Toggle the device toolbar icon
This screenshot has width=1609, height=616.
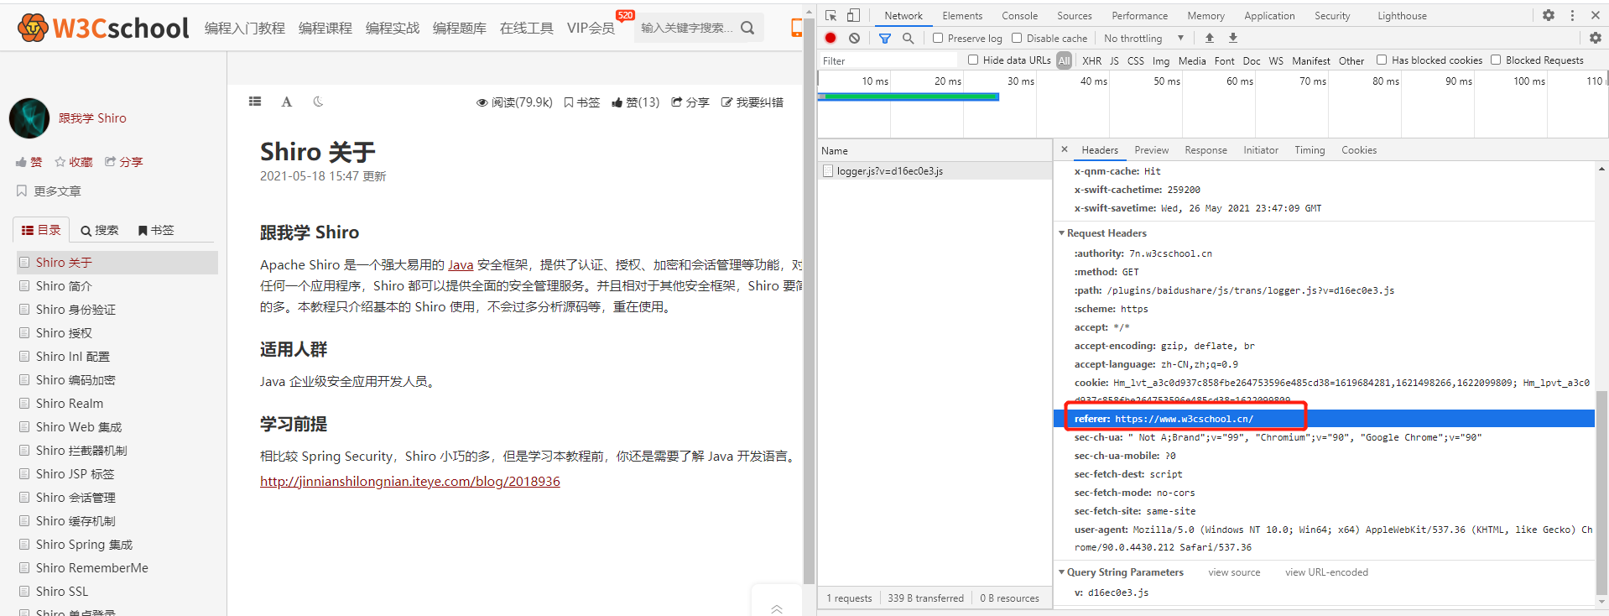[853, 15]
